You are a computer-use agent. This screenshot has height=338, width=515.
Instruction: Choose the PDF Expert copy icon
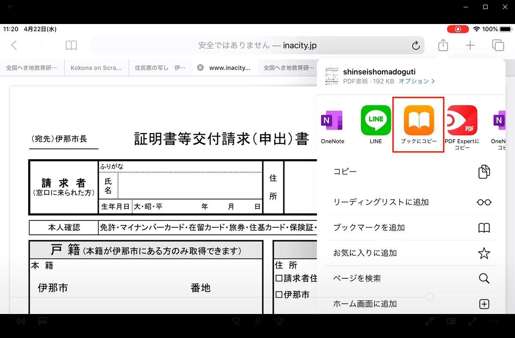tap(462, 121)
